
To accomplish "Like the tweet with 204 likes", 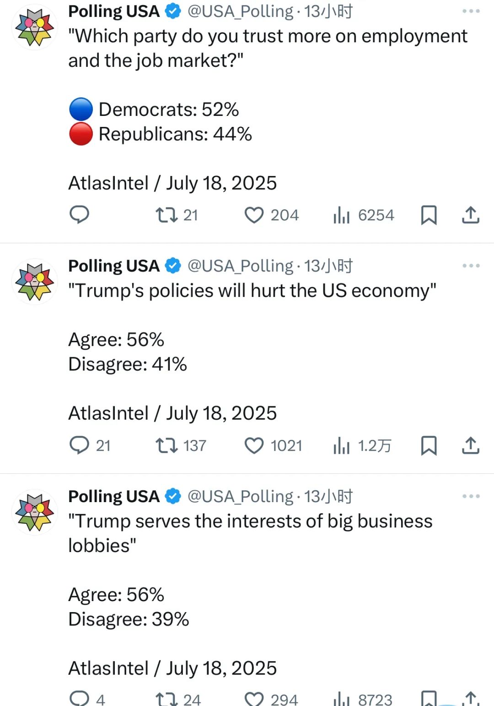I will (272, 215).
